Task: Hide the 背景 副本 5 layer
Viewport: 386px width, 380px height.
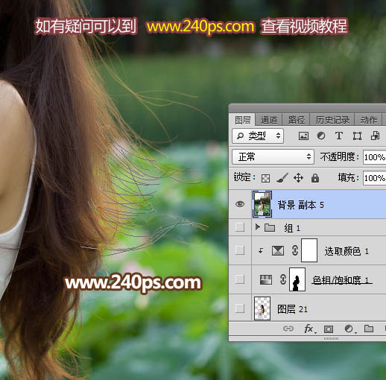Action: coord(240,204)
